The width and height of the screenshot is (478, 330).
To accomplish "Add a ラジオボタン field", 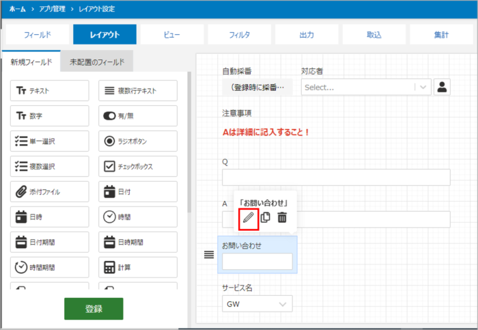I will pos(138,141).
